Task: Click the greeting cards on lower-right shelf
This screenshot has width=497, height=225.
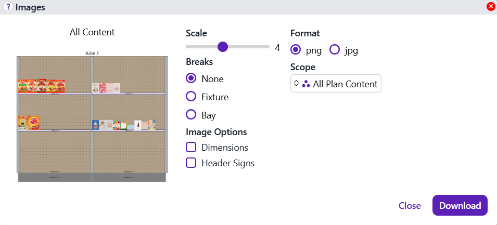Action: 124,125
